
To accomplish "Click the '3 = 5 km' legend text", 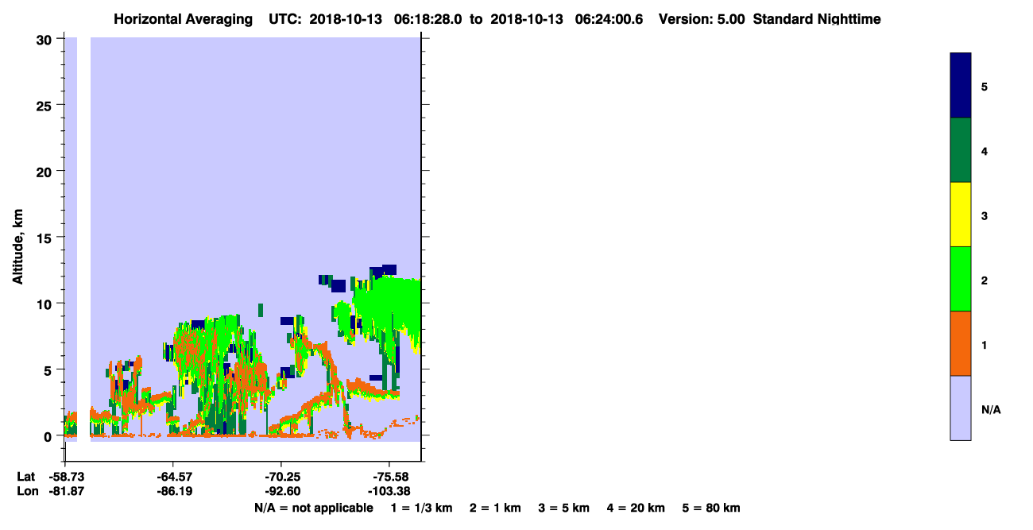I will (563, 508).
